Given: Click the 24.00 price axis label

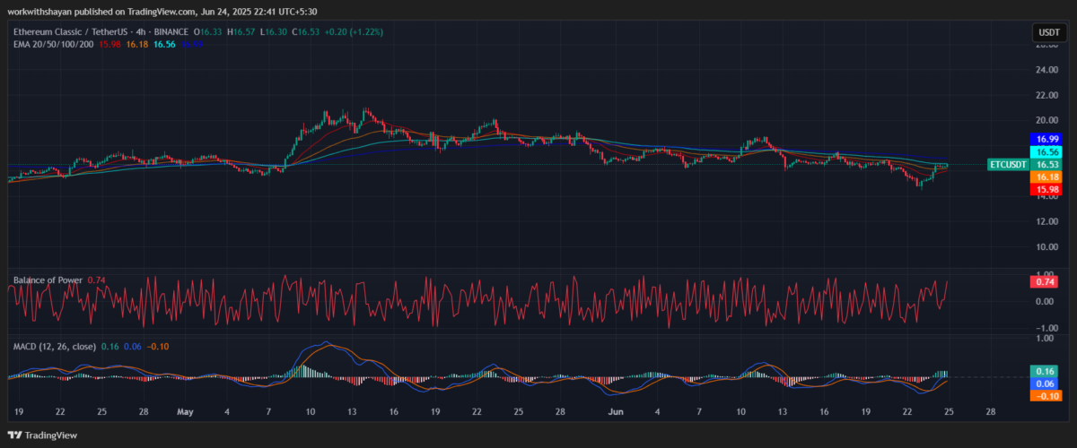Looking at the screenshot, I should point(1046,70).
